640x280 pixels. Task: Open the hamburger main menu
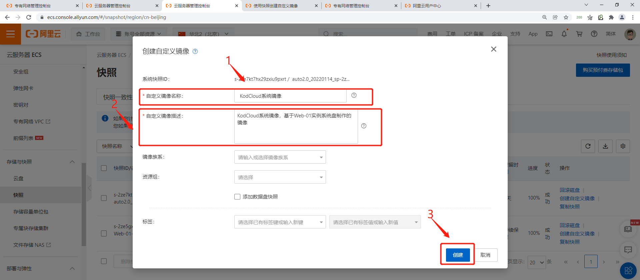[10, 34]
